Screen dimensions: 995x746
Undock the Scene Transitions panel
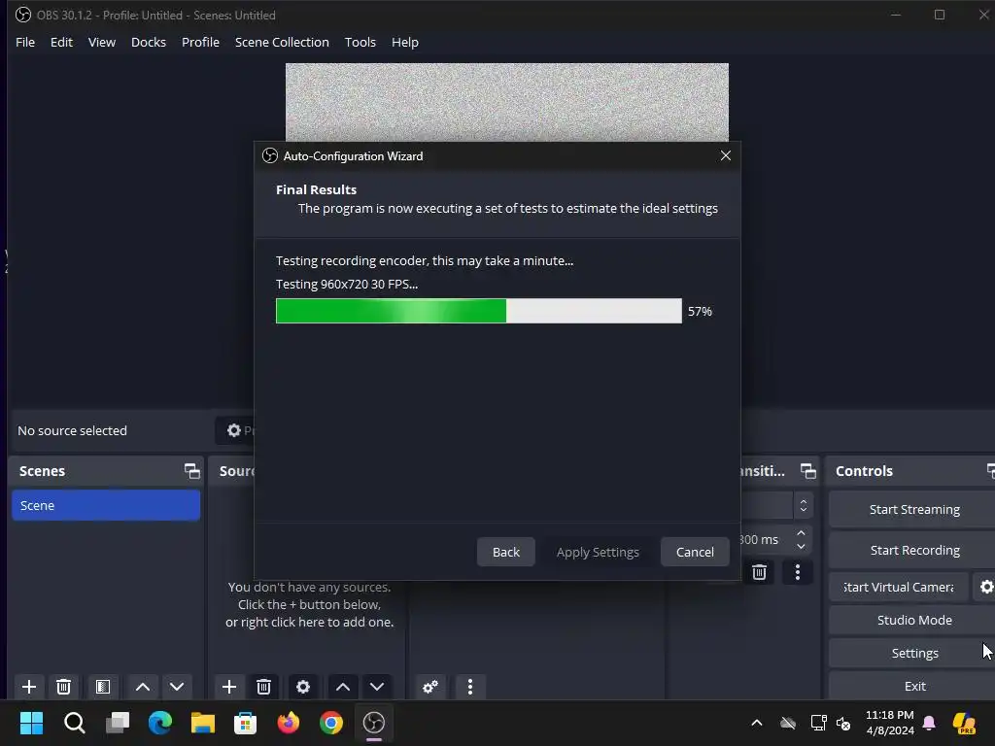point(807,471)
